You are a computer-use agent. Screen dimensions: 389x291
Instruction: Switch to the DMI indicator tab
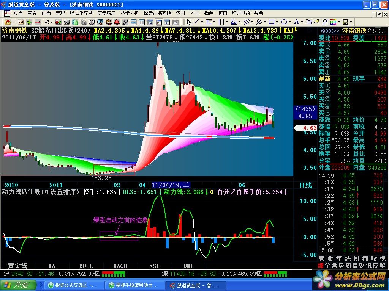188,266
